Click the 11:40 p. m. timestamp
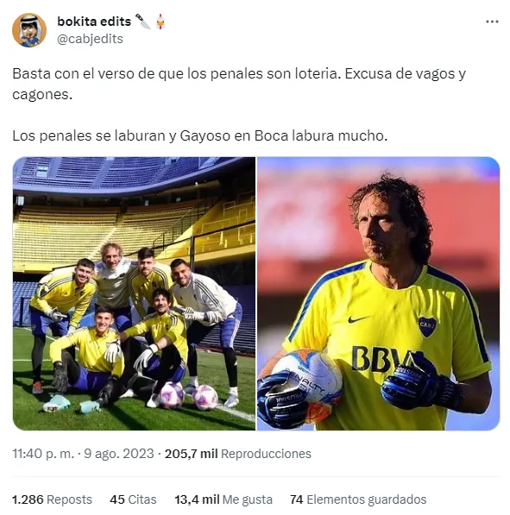510x515 pixels. 43,454
